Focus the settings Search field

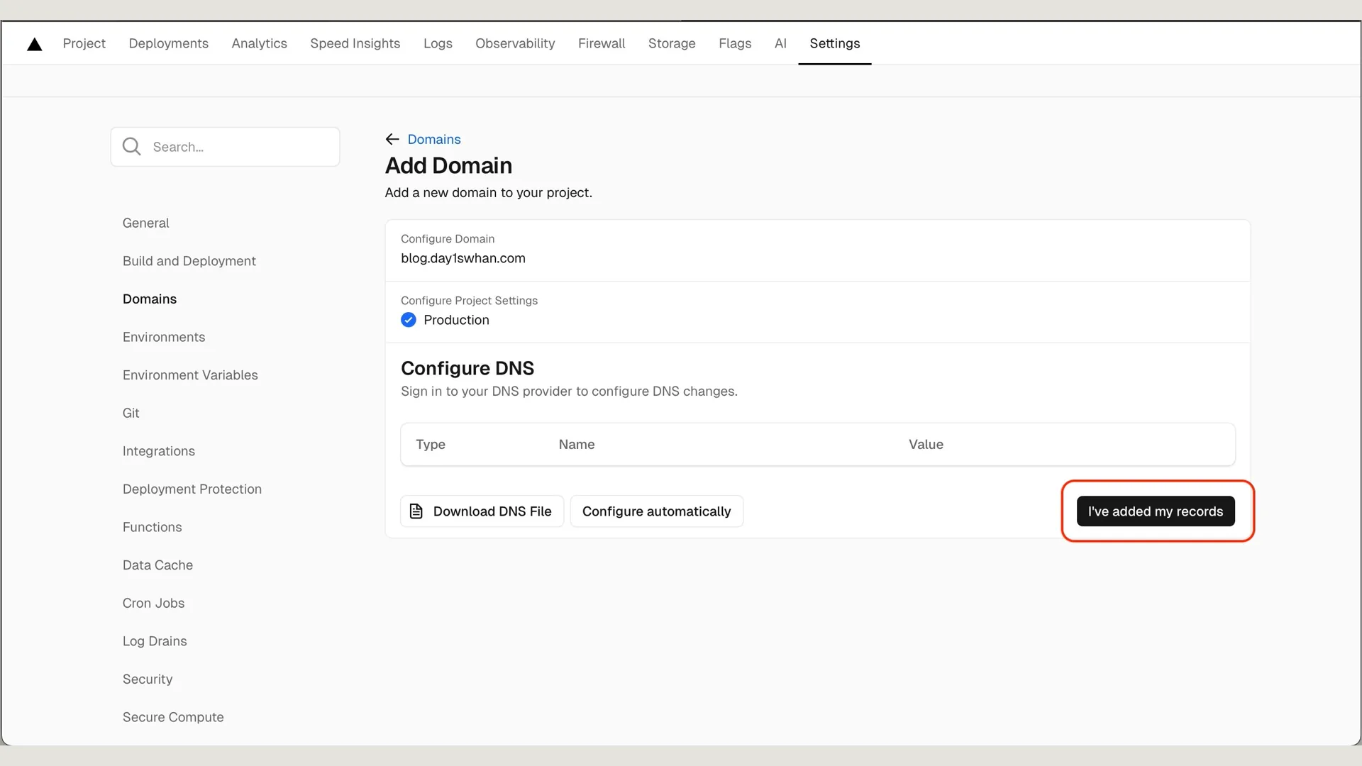pyautogui.click(x=225, y=147)
